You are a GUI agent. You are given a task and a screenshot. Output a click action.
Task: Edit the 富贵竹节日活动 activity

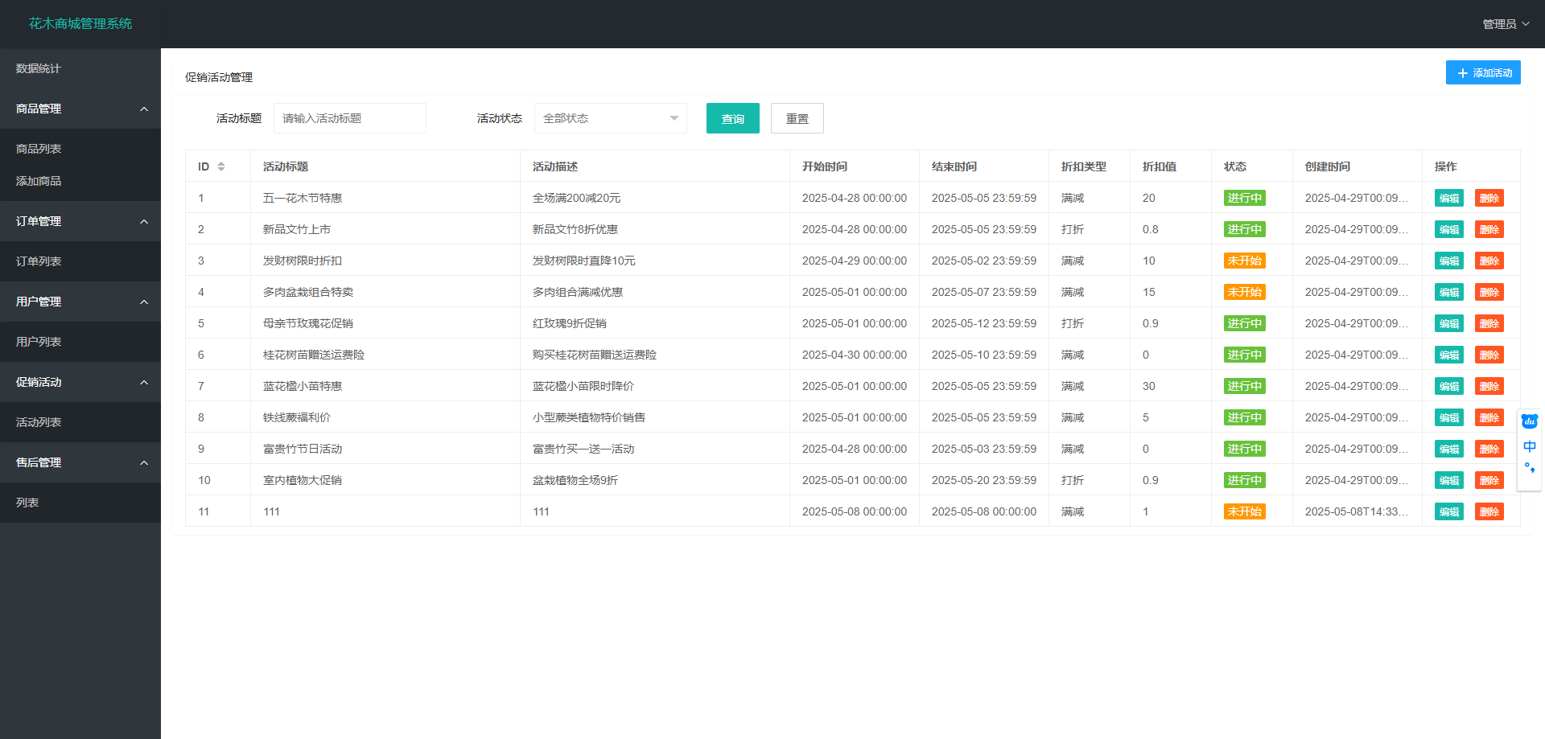(1449, 449)
